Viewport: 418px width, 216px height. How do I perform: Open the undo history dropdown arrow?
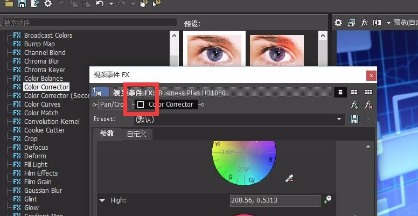[x=111, y=4]
